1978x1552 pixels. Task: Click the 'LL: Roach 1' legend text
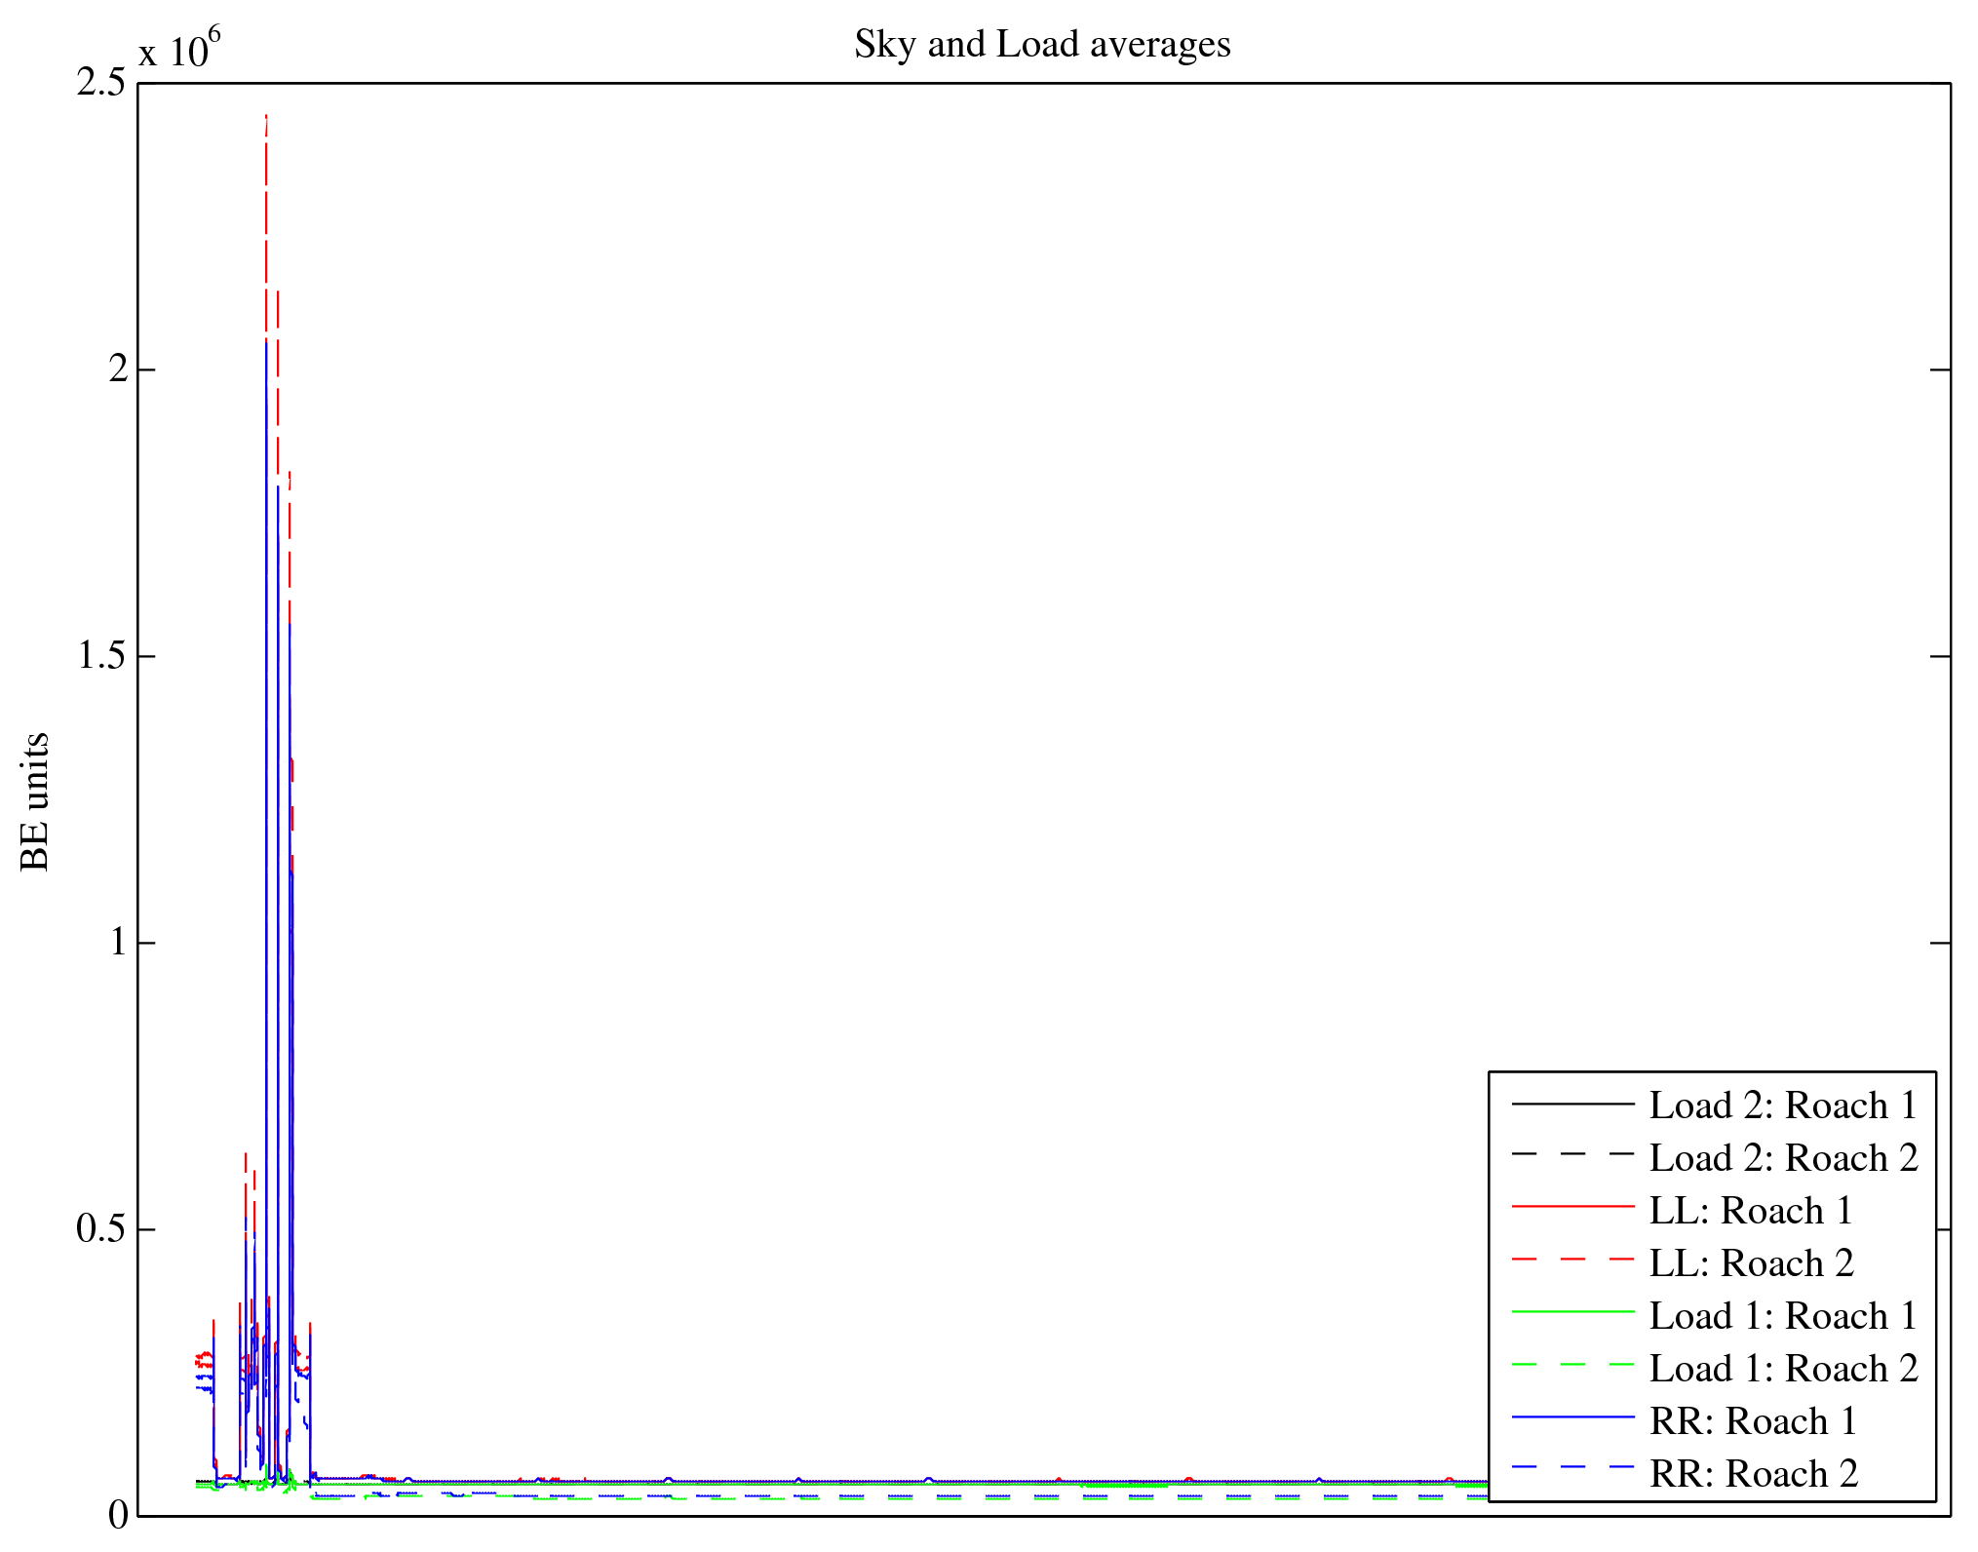[x=1750, y=1211]
